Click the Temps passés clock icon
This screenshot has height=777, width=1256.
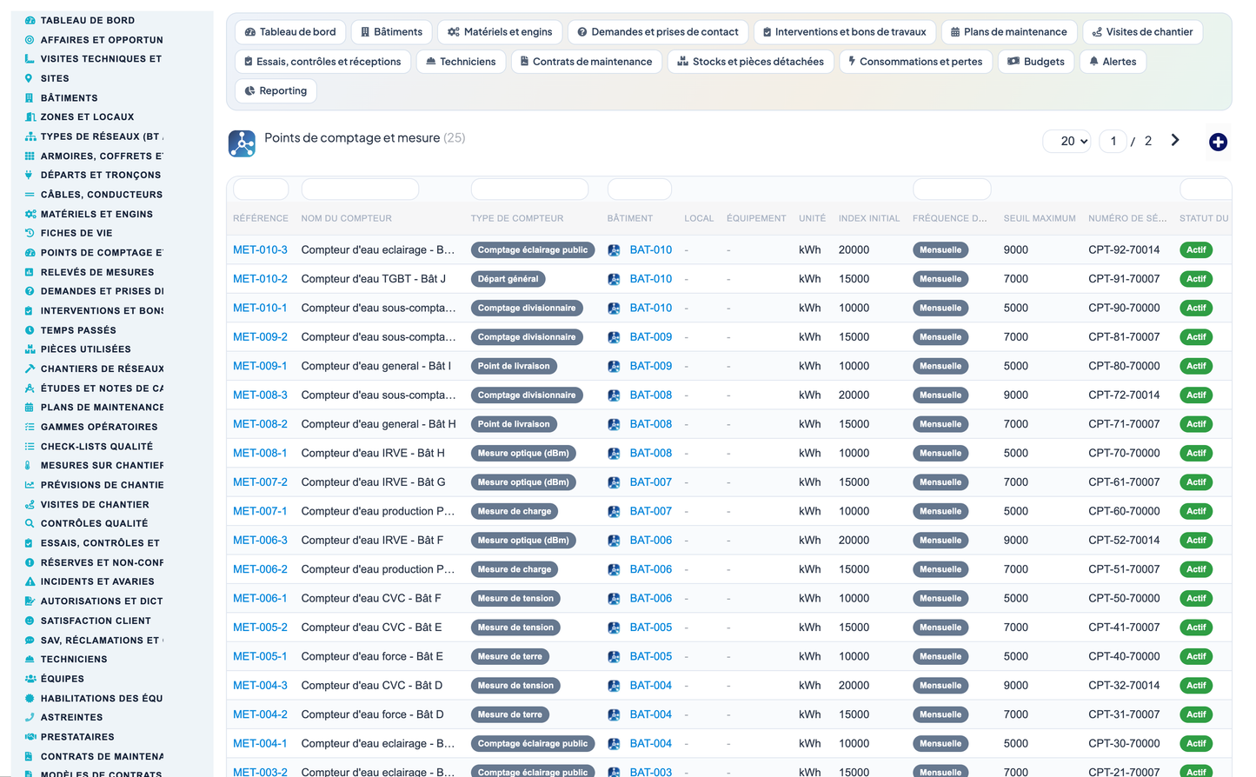[x=30, y=330]
